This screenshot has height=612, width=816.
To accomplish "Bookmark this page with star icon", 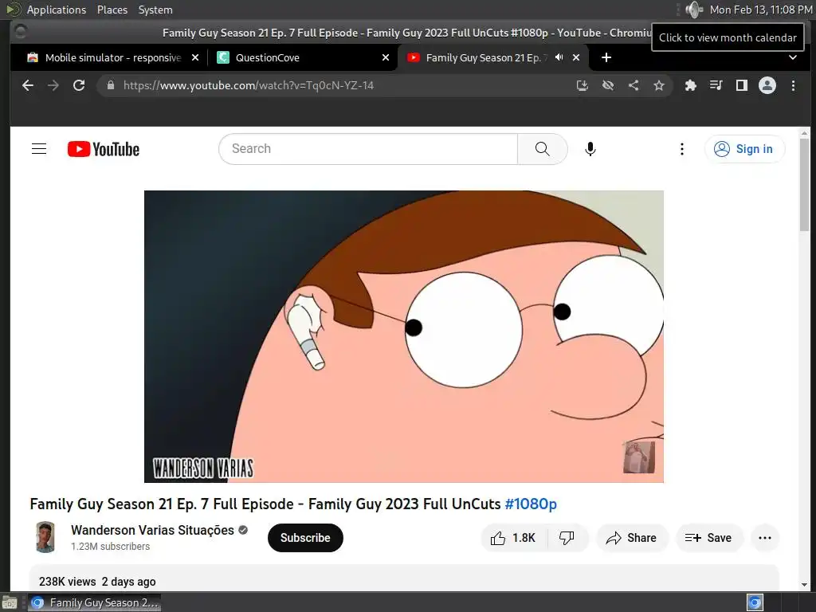I will 659,85.
